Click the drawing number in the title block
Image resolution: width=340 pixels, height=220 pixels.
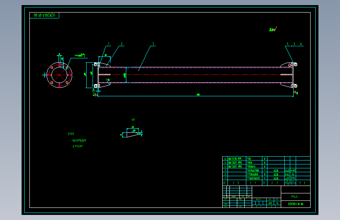tap(296, 204)
